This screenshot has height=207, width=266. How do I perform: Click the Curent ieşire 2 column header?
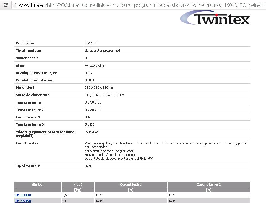209,185
